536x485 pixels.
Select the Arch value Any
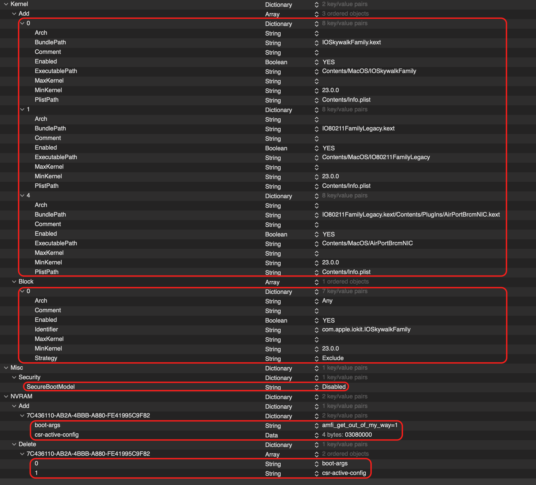pyautogui.click(x=327, y=301)
